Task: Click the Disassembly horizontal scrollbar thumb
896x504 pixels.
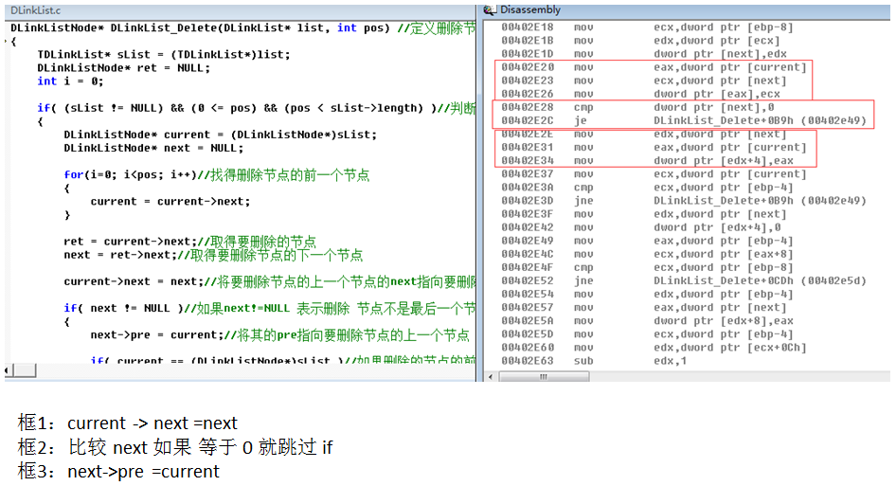Action: point(544,376)
